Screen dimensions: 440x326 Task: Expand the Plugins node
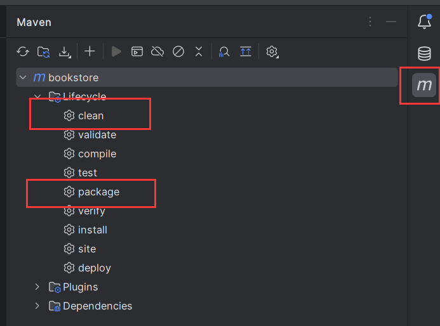[37, 287]
